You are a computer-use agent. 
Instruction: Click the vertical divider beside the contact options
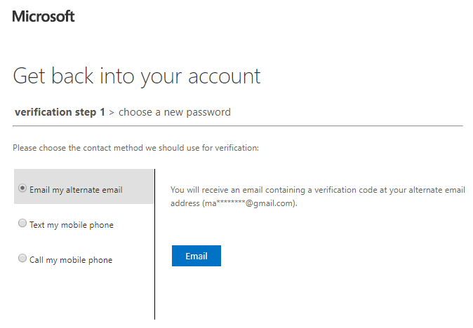[x=154, y=280]
